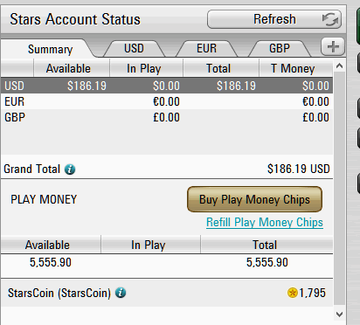Click Buy Play Money Chips button
The height and width of the screenshot is (325, 360).
[x=254, y=199]
